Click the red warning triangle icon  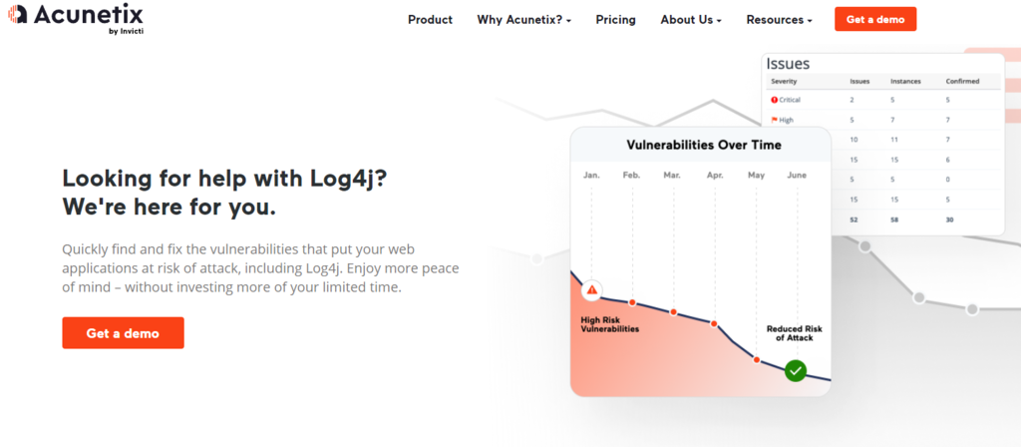591,290
